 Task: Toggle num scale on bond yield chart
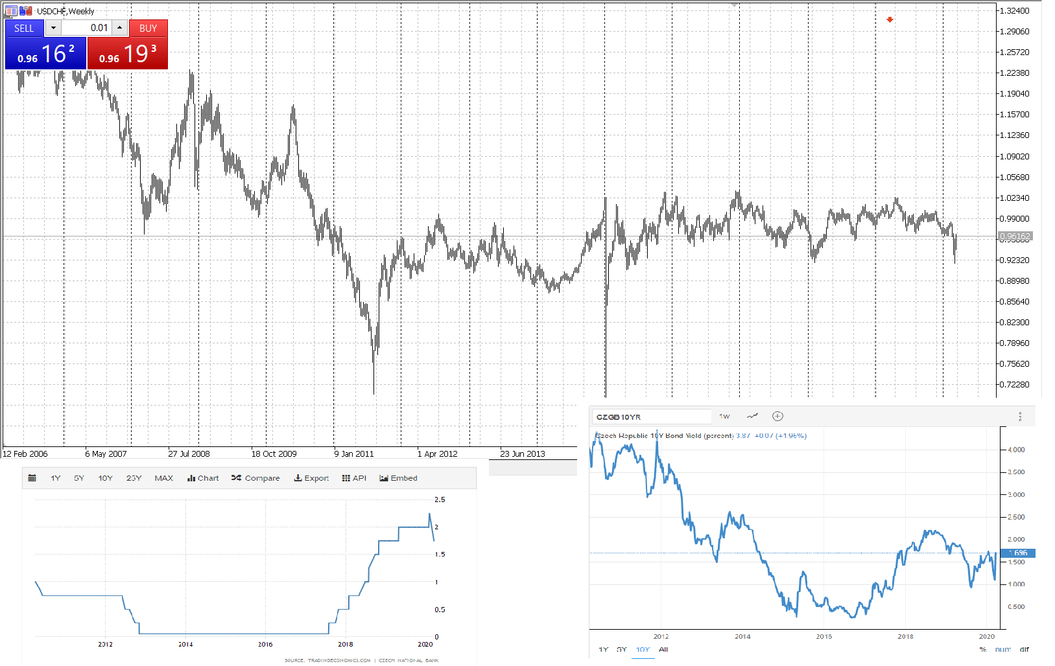(x=1003, y=649)
